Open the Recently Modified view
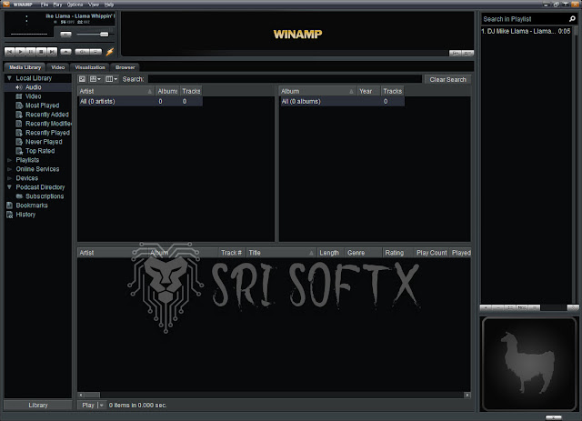This screenshot has height=421, width=582. pos(48,124)
